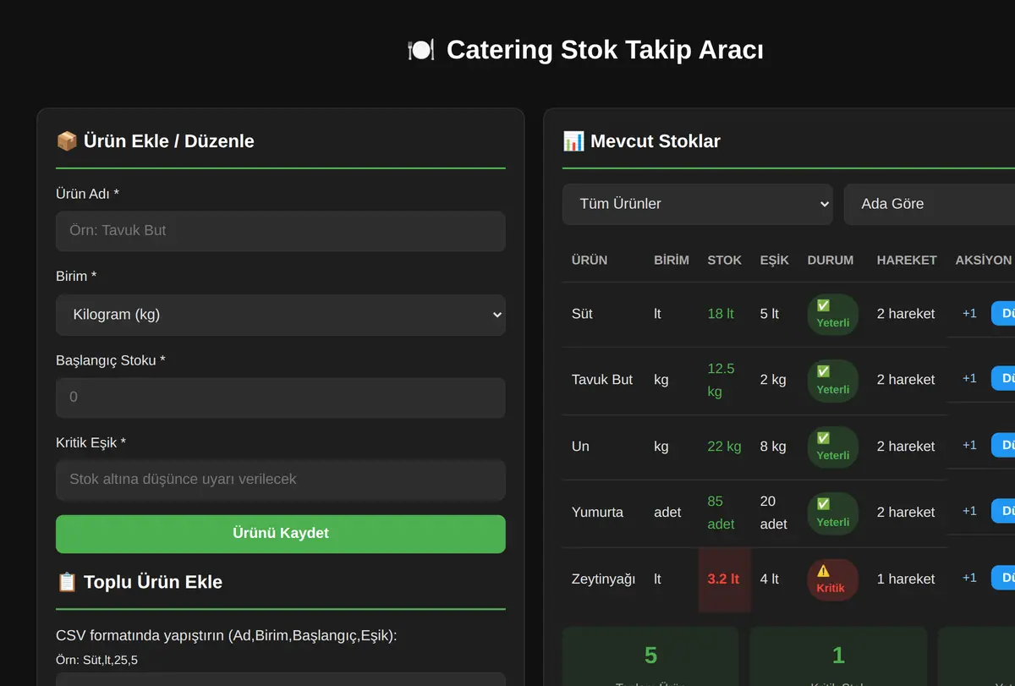This screenshot has width=1015, height=686.
Task: Click the red 3.2 lt stock value
Action: 723,579
